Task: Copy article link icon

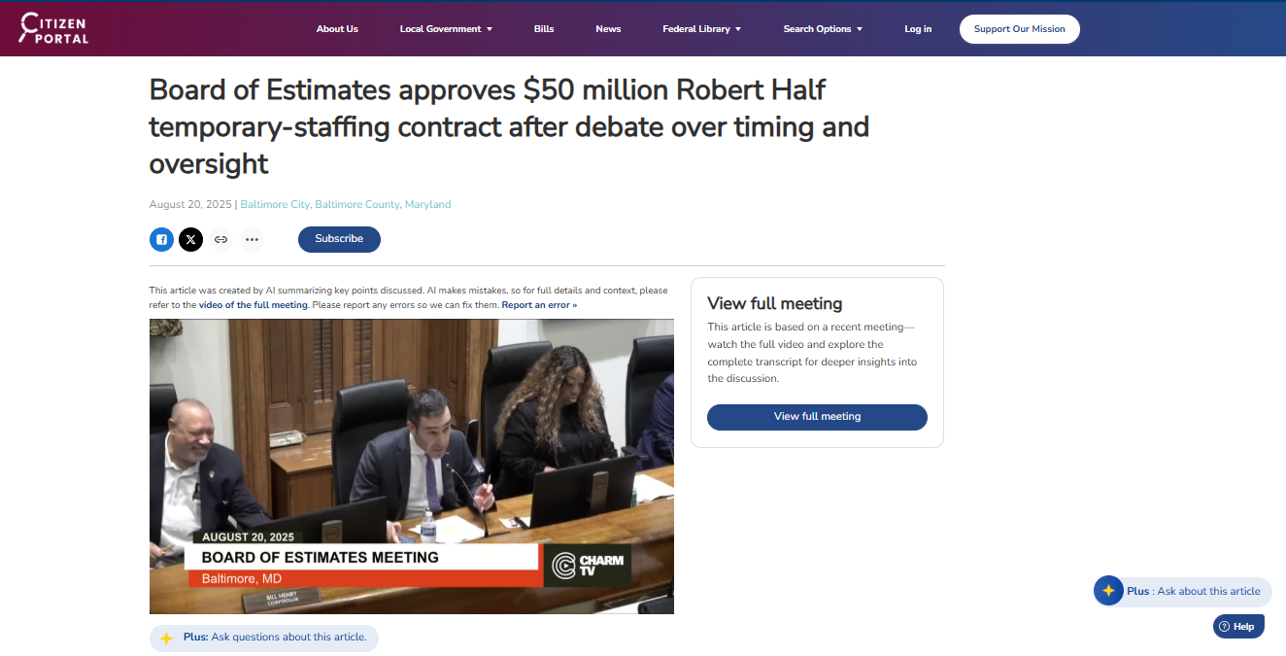Action: point(221,239)
